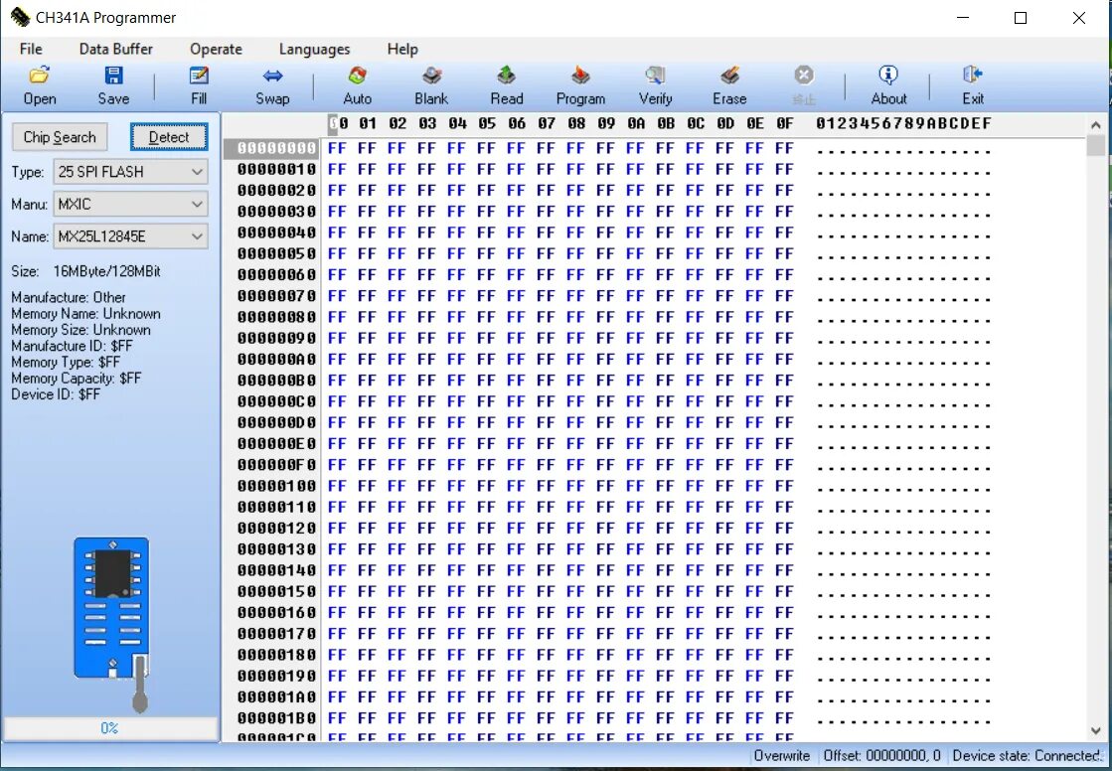The height and width of the screenshot is (771, 1112).
Task: Click the Erase chip toolbar icon
Action: (x=729, y=76)
